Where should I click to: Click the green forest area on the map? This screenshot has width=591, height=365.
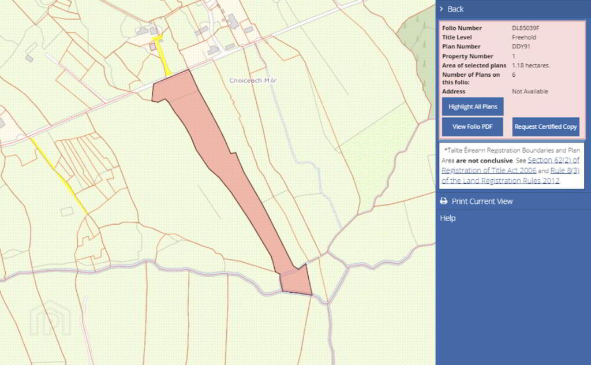click(420, 35)
